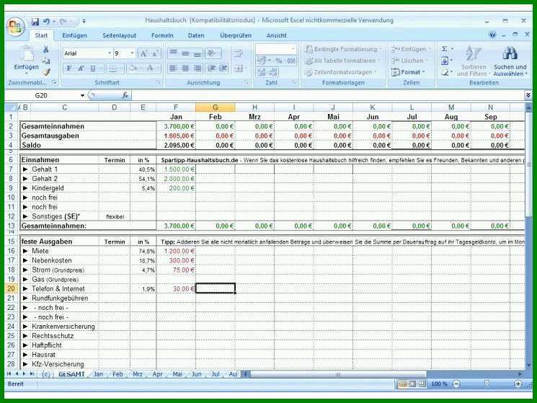Undo the last action
This screenshot has width=537, height=403.
46,22
